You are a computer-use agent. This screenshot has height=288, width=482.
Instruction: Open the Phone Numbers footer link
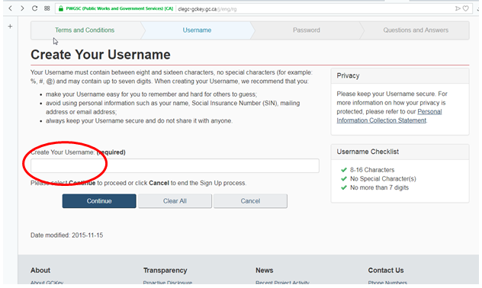(387, 282)
